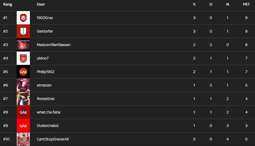This screenshot has height=146, width=255.
Task: Click the Rang column header
Action: 8,4
